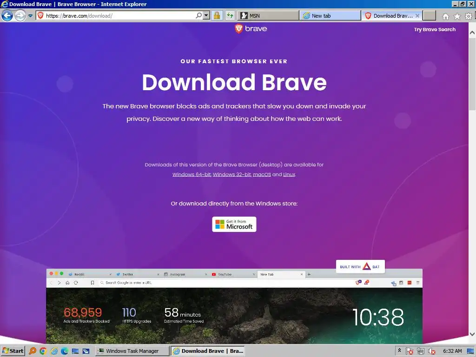The width and height of the screenshot is (476, 357).
Task: Click the Built with BAT badge
Action: (x=360, y=266)
